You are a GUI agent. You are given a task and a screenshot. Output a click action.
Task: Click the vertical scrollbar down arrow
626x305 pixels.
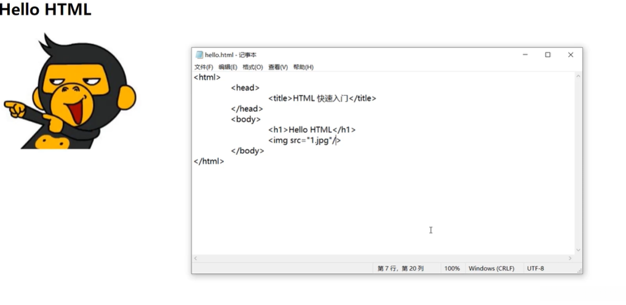pyautogui.click(x=578, y=250)
